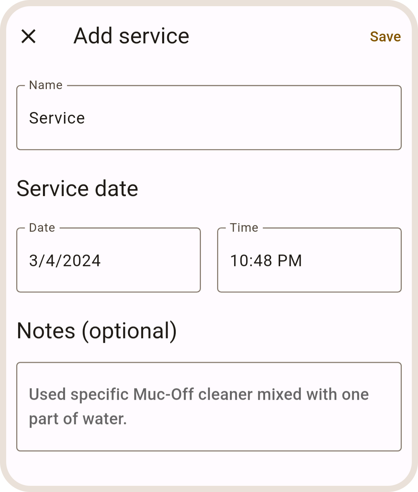The image size is (418, 492).
Task: Click the floating 'Name' field label
Action: (x=46, y=85)
